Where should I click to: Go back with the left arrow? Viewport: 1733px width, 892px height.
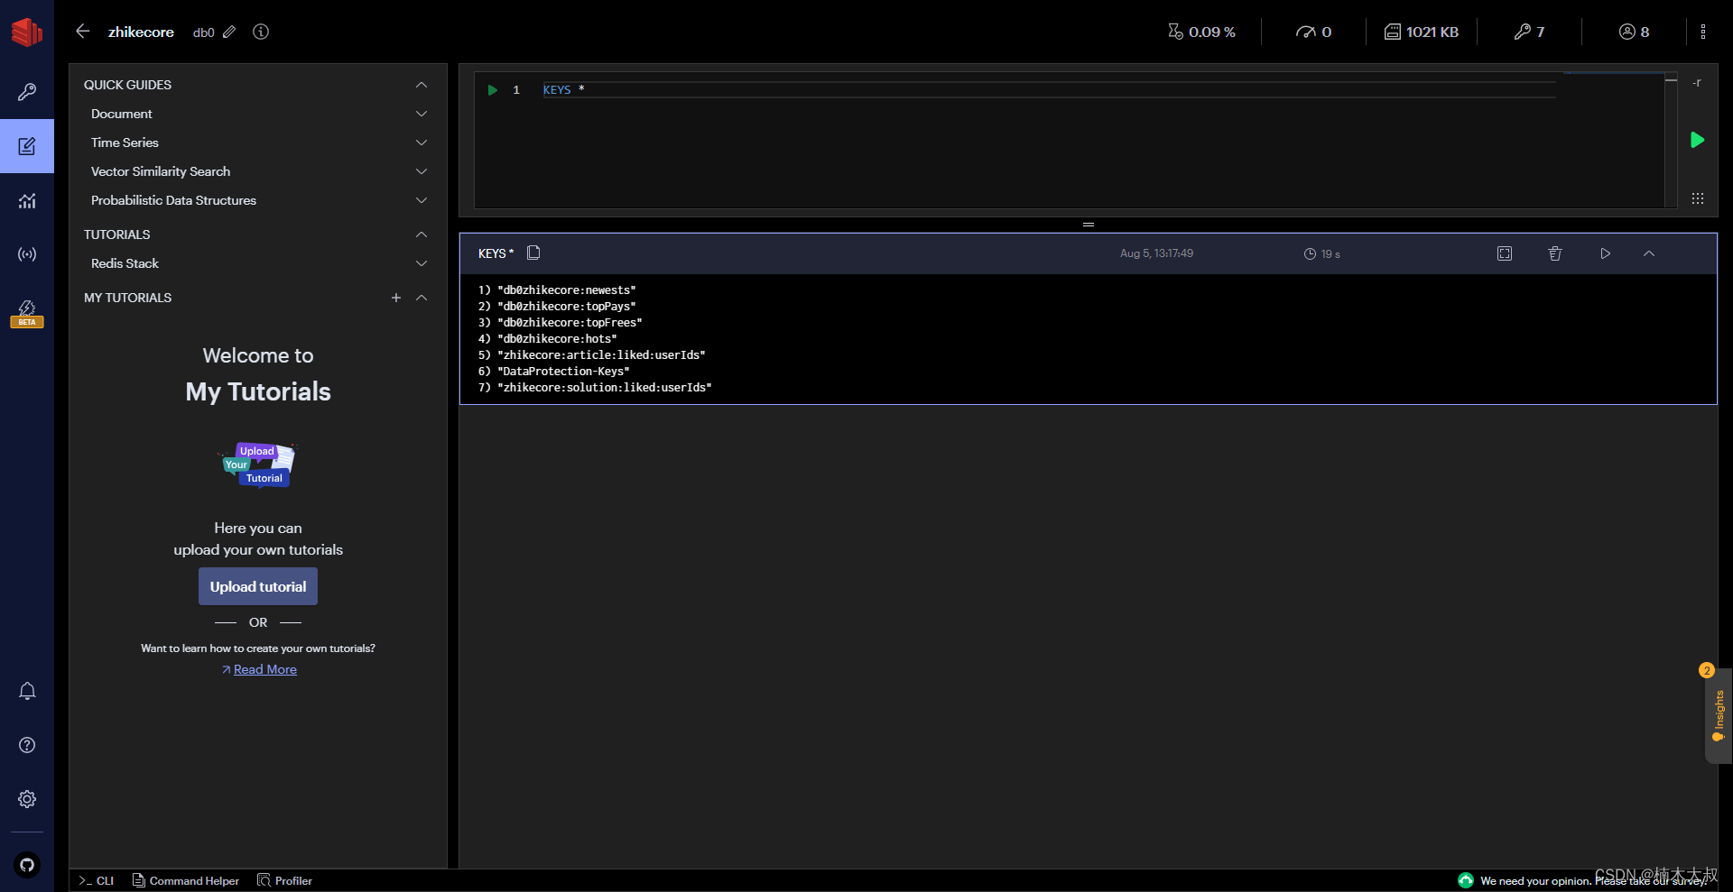tap(83, 32)
